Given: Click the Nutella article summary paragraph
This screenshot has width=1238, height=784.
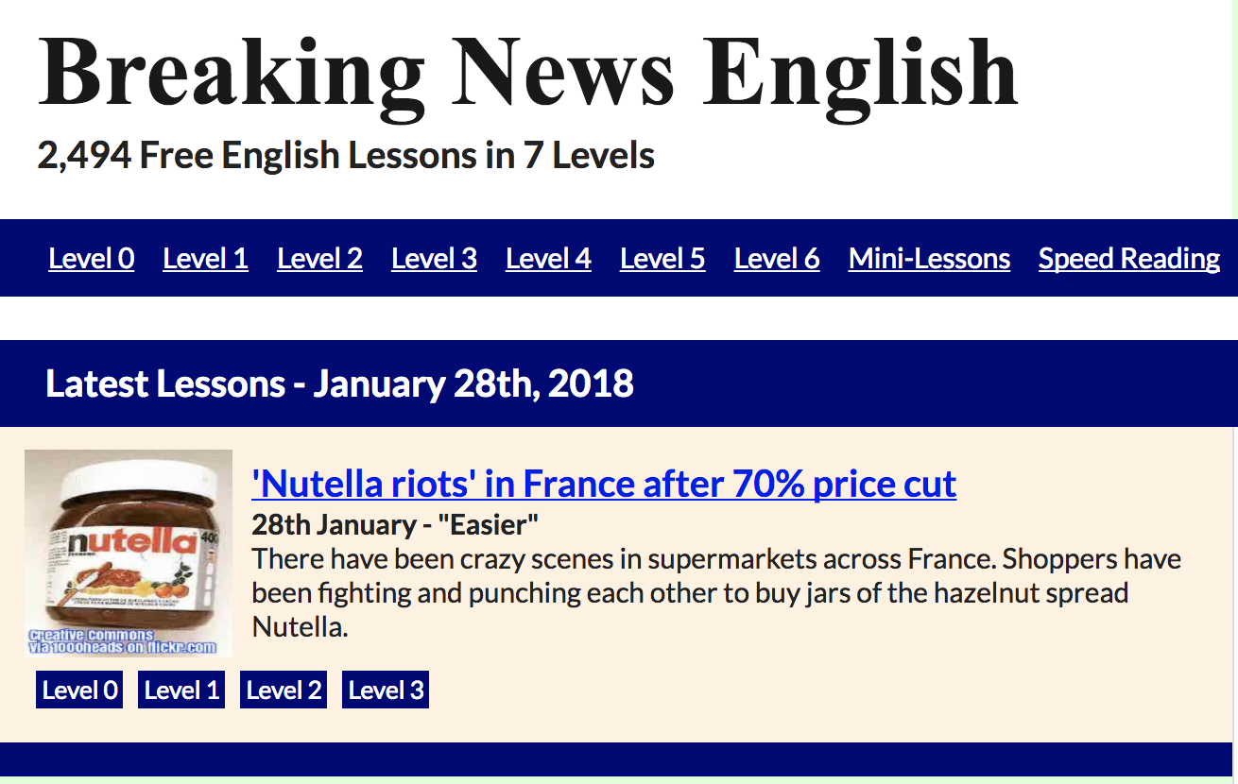Looking at the screenshot, I should click(x=715, y=592).
